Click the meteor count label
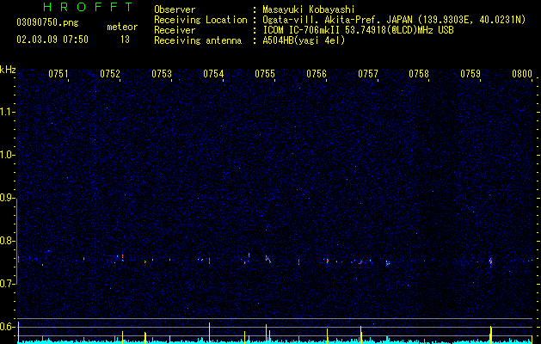 click(122, 27)
